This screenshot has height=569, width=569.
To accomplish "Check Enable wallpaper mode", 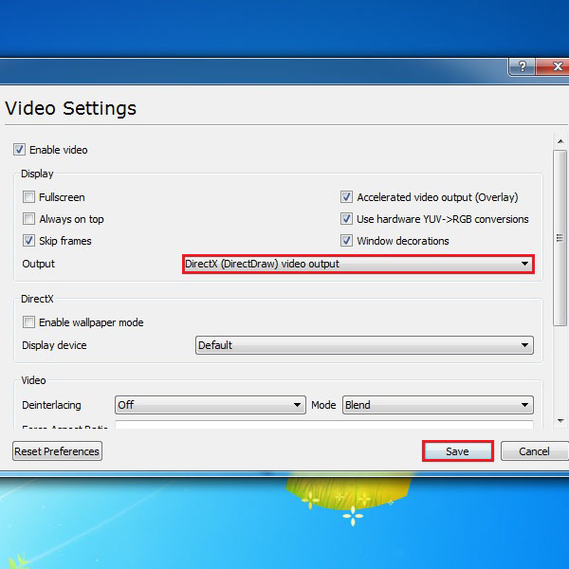I will click(28, 322).
